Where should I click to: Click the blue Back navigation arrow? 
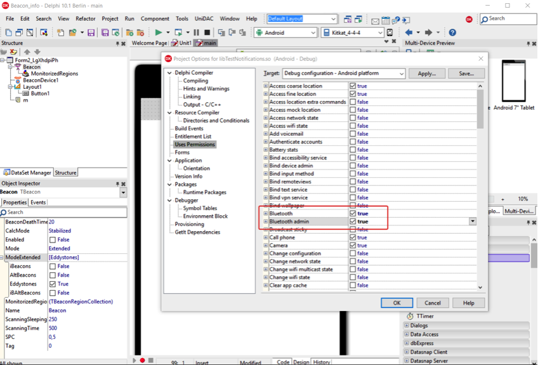click(x=409, y=32)
